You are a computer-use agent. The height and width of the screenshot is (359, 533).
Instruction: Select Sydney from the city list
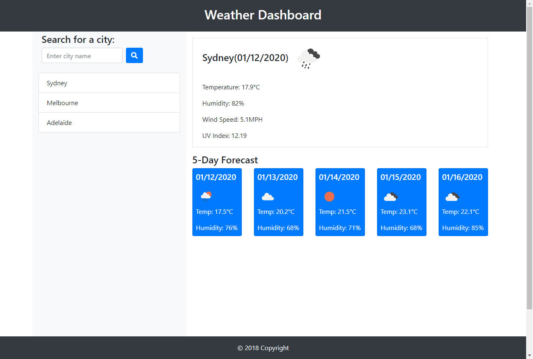click(109, 83)
